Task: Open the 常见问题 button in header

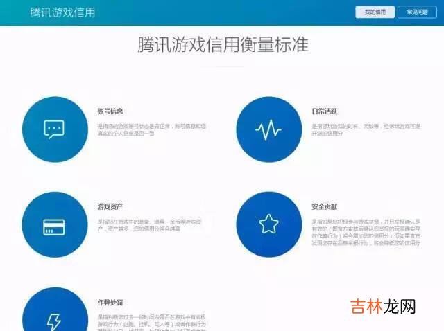Action: click(x=418, y=12)
